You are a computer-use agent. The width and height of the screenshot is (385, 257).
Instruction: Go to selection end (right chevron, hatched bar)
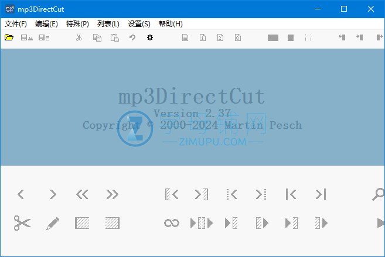click(x=202, y=194)
